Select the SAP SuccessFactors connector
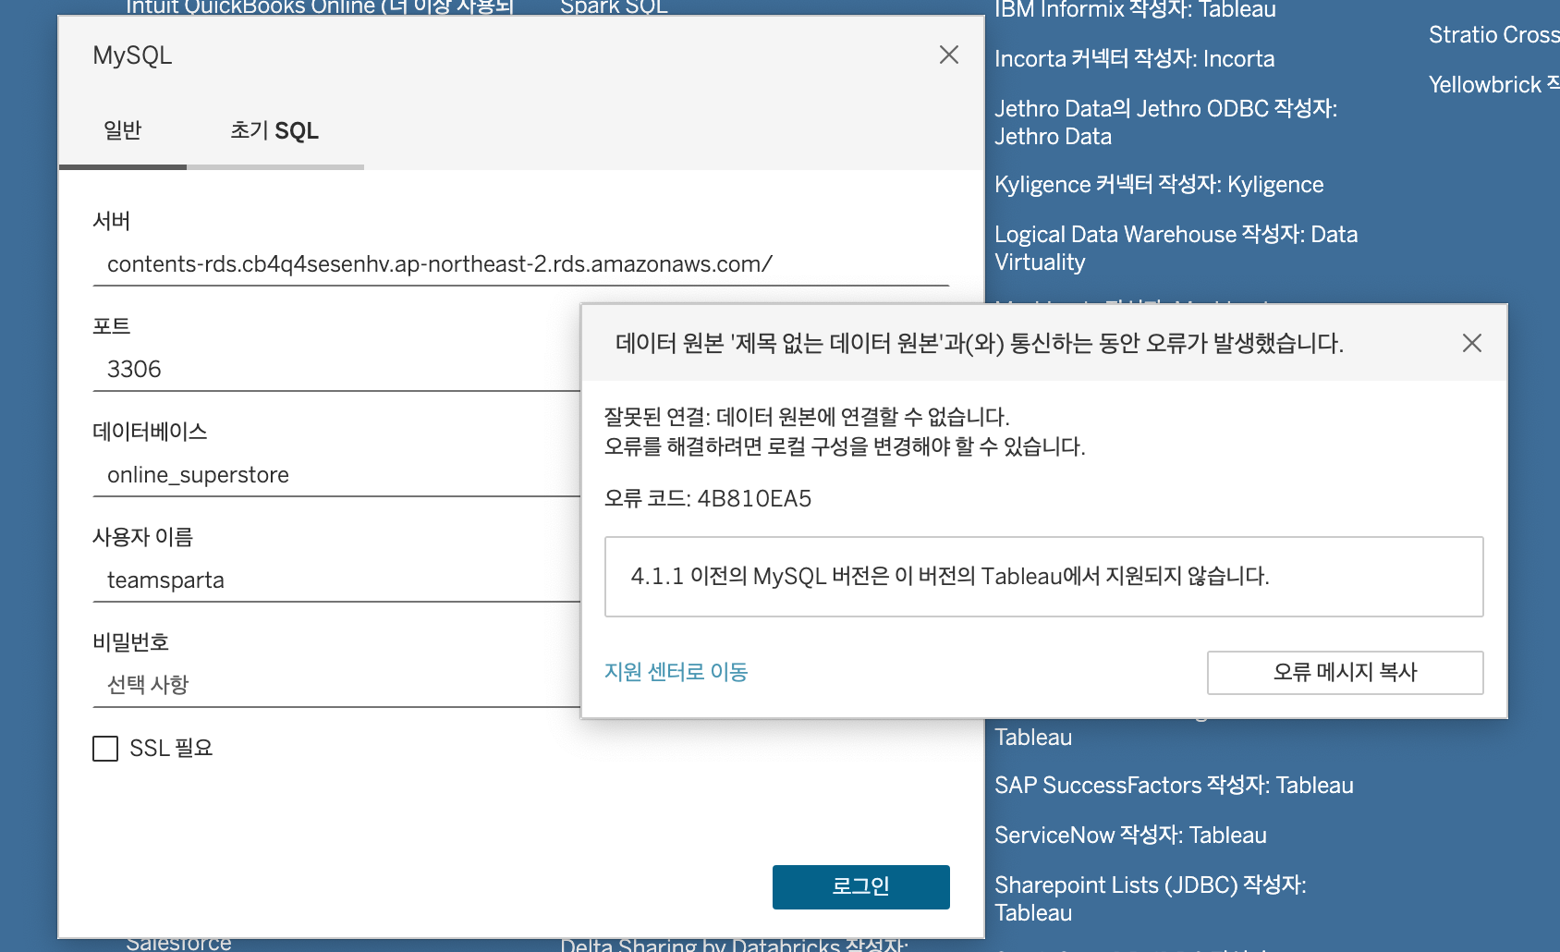 (1174, 786)
